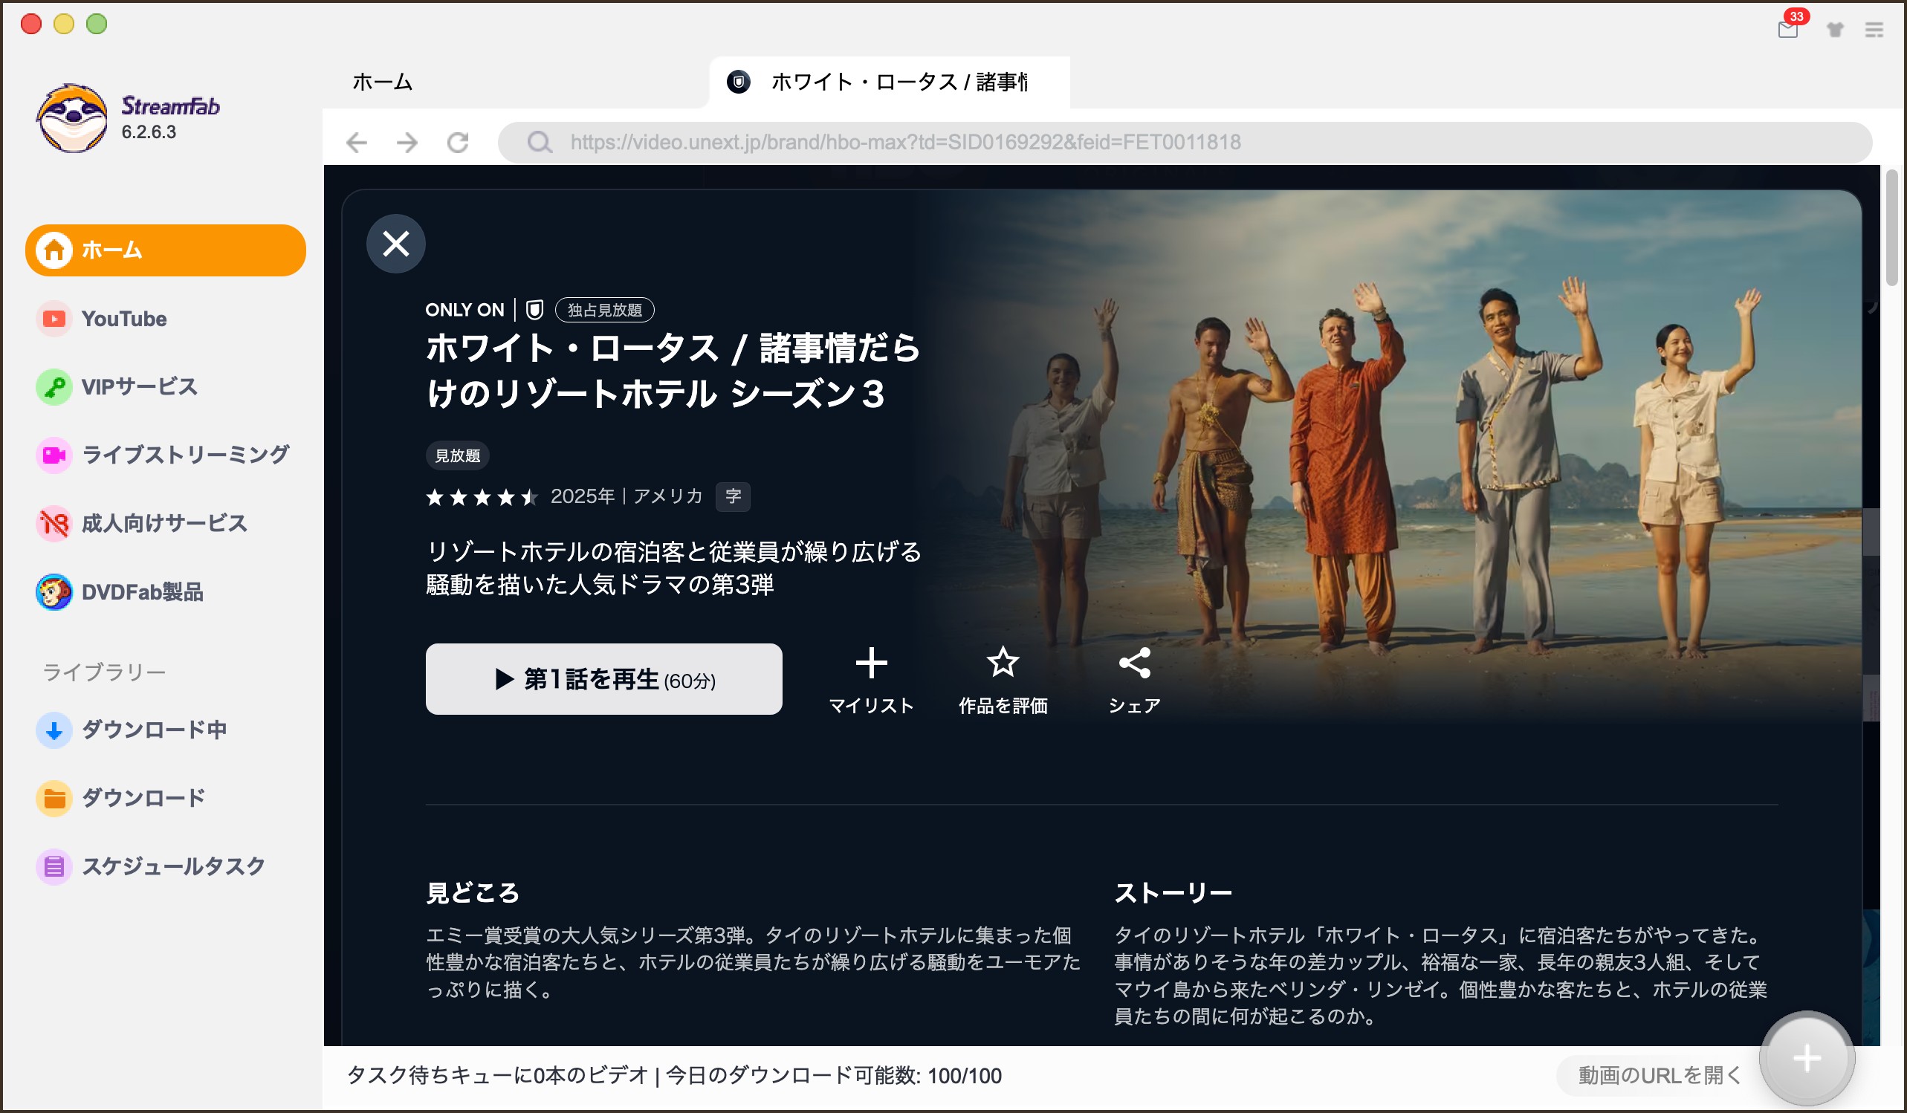This screenshot has height=1113, width=1907.
Task: Switch to the ホーム tab
Action: (x=381, y=82)
